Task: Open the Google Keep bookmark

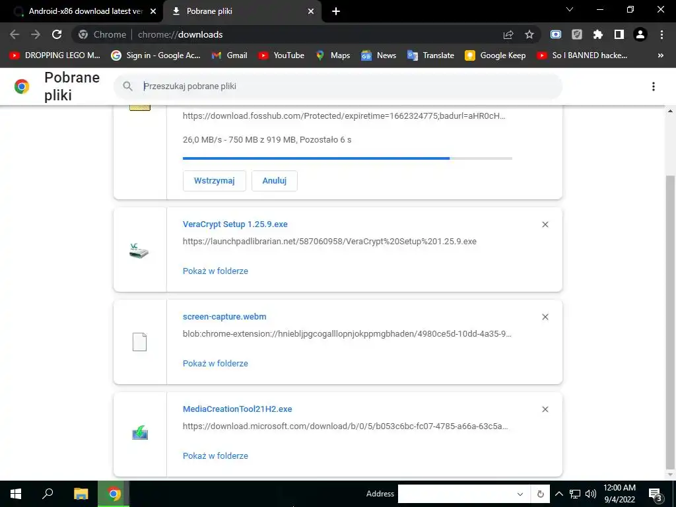Action: tap(495, 55)
